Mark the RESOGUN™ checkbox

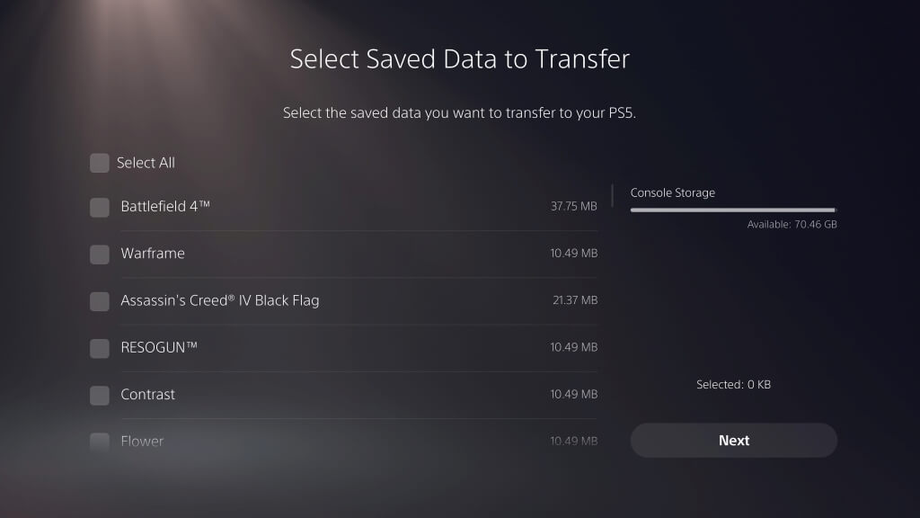[100, 348]
